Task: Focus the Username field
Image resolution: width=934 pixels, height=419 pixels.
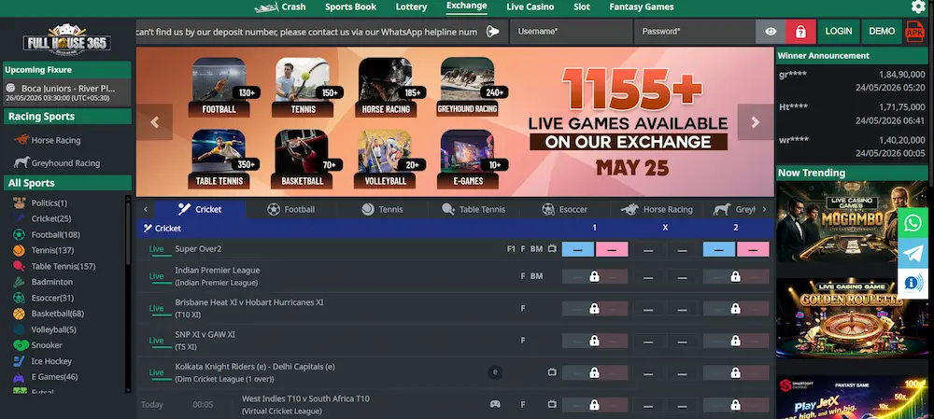Action: (572, 32)
